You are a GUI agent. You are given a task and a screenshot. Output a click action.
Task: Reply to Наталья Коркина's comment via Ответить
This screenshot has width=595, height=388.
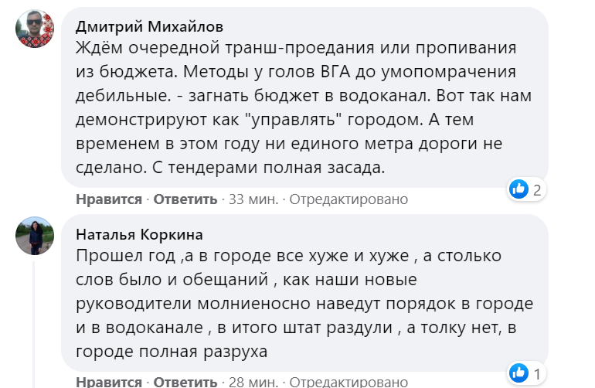pyautogui.click(x=185, y=382)
